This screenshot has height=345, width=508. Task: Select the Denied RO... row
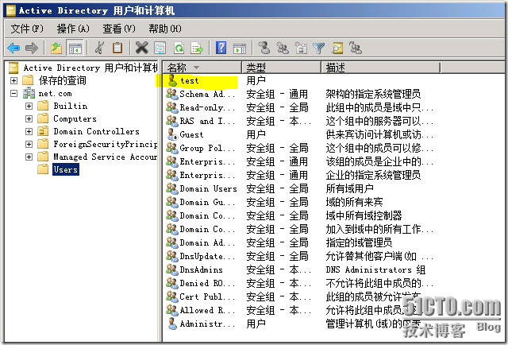pos(300,283)
